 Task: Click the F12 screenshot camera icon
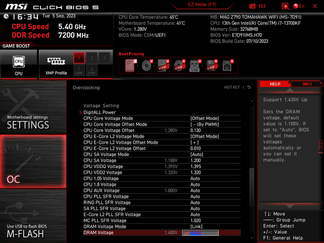point(252,6)
